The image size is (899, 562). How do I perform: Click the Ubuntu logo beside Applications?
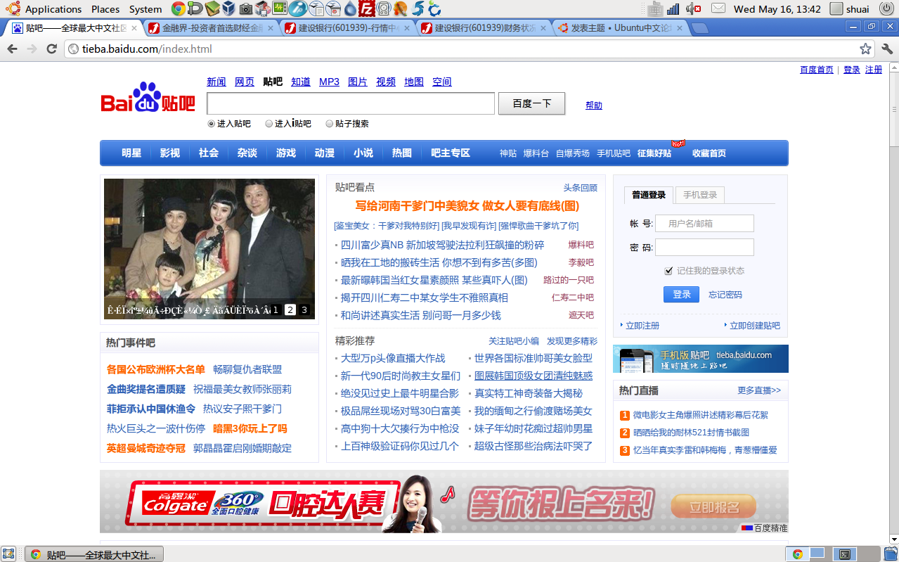pos(13,9)
